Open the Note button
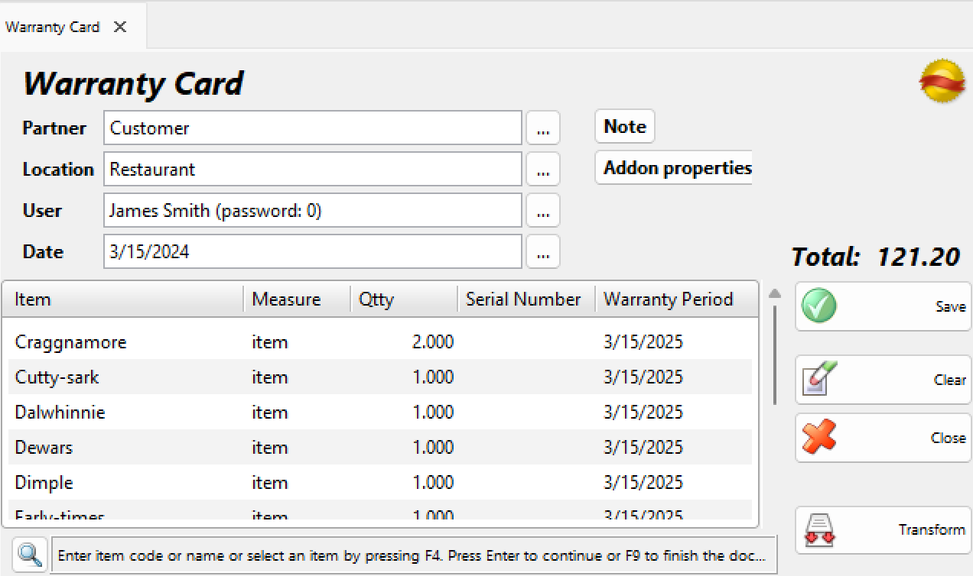This screenshot has width=973, height=576. pyautogui.click(x=624, y=127)
